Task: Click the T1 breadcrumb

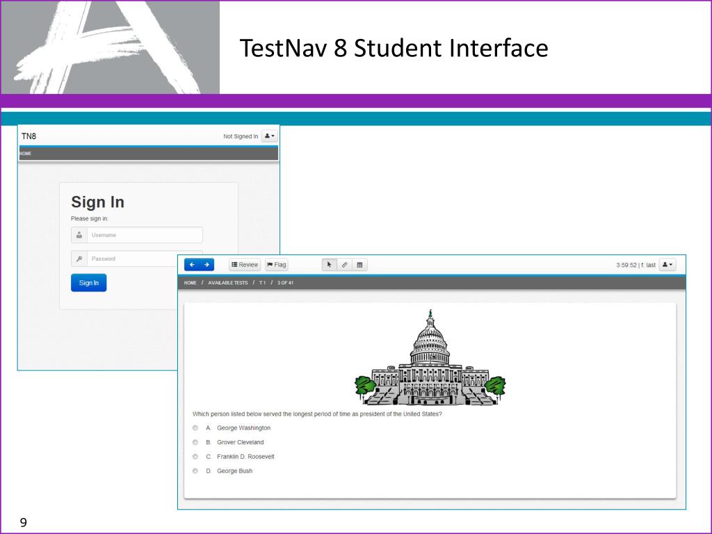Action: (x=262, y=283)
